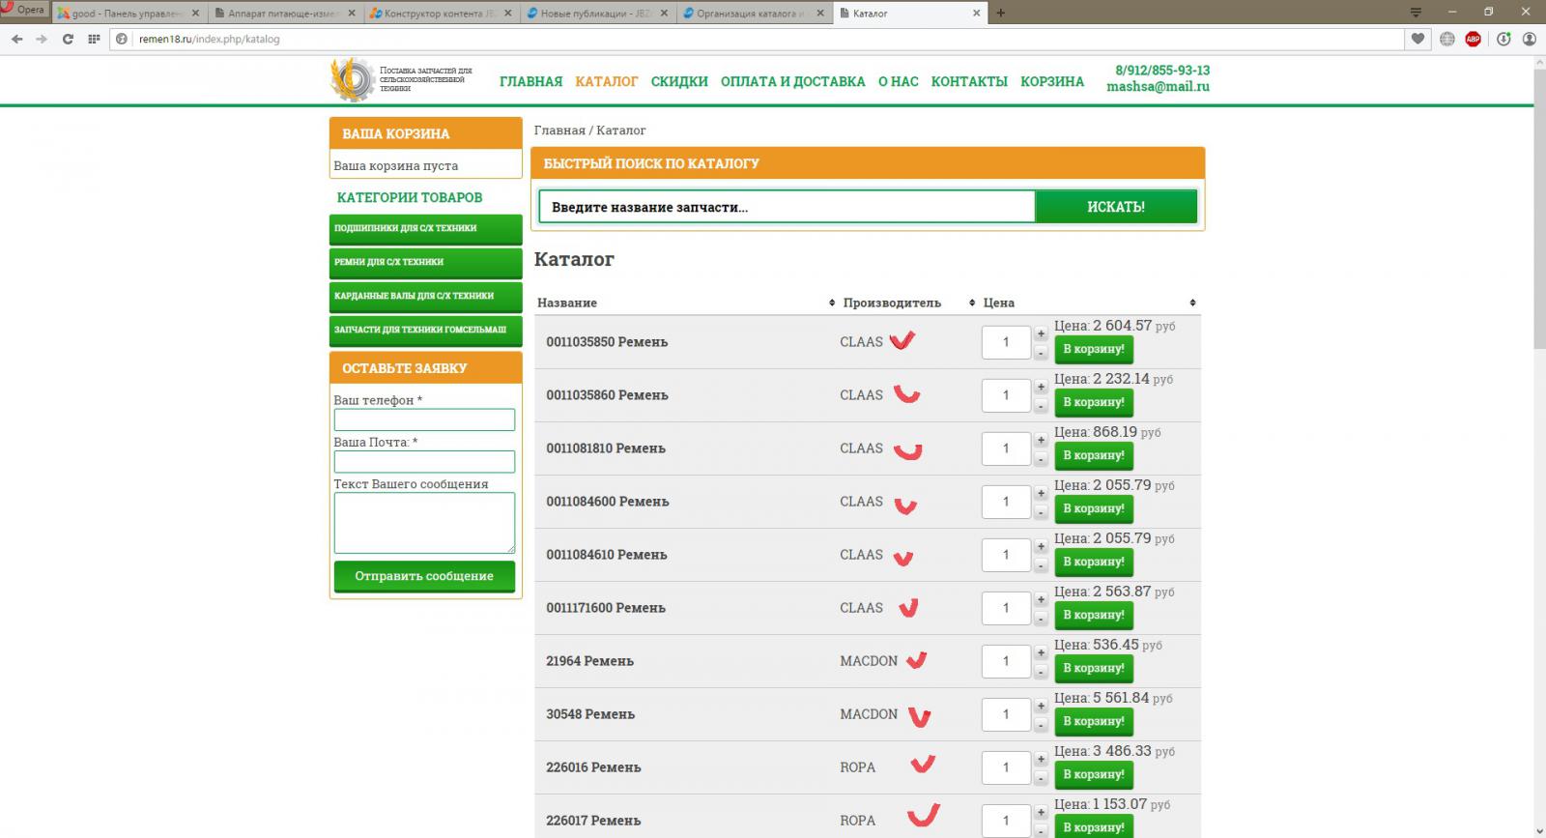Viewport: 1546px width, 838px height.
Task: Click the catalog part name search field
Action: pos(787,207)
